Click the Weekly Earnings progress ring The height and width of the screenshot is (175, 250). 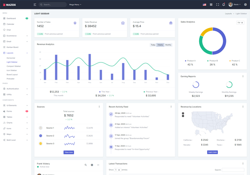click(x=196, y=85)
